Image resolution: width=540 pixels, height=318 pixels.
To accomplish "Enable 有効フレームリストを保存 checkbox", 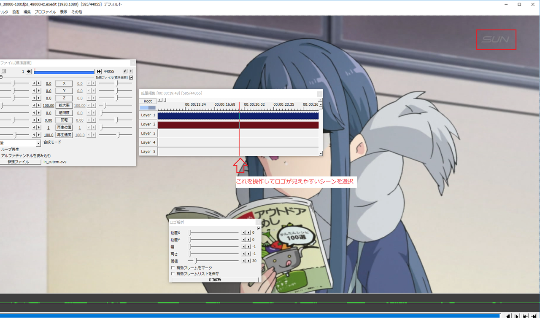I will coord(173,274).
